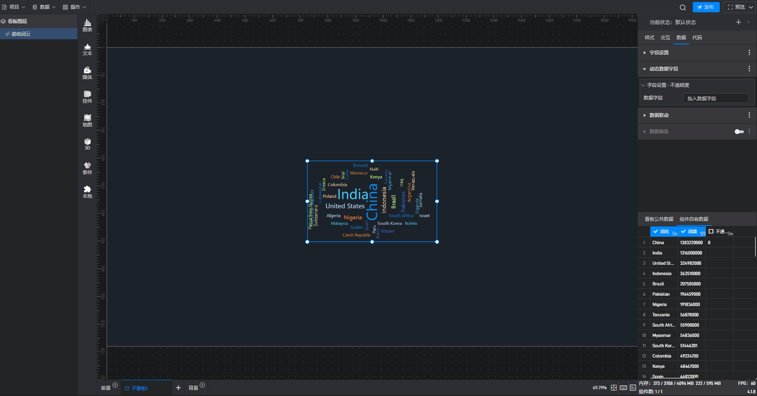The width and height of the screenshot is (757, 396).
Task: Open the 文本 text components panel
Action: pos(87,50)
